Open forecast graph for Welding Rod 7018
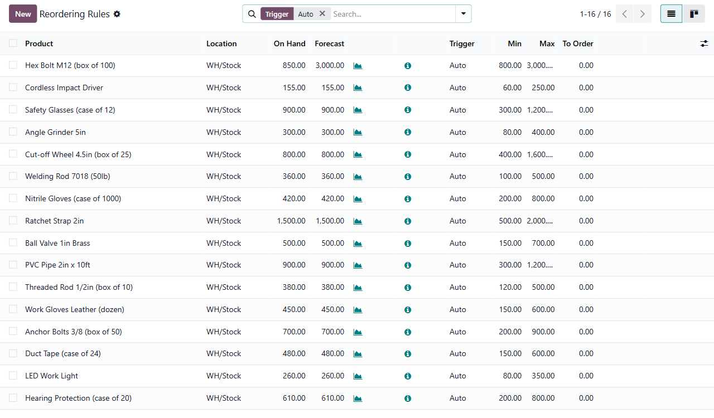Viewport: 714px width, 418px height. point(358,177)
